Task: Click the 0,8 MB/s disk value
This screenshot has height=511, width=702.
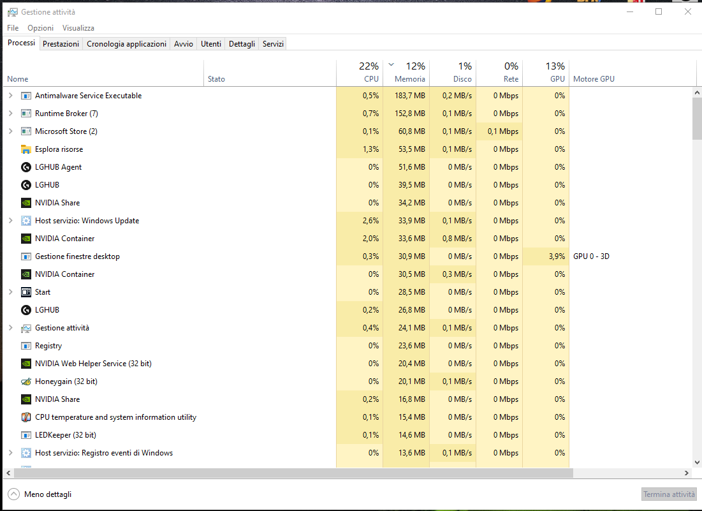Action: (457, 238)
